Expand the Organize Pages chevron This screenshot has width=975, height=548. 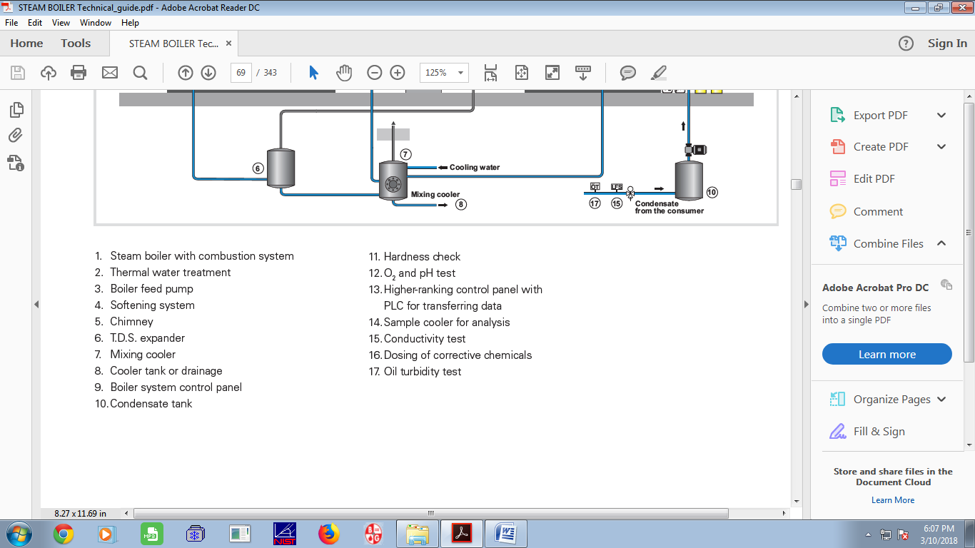(x=941, y=399)
